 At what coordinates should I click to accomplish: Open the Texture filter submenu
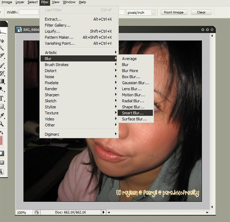79,113
